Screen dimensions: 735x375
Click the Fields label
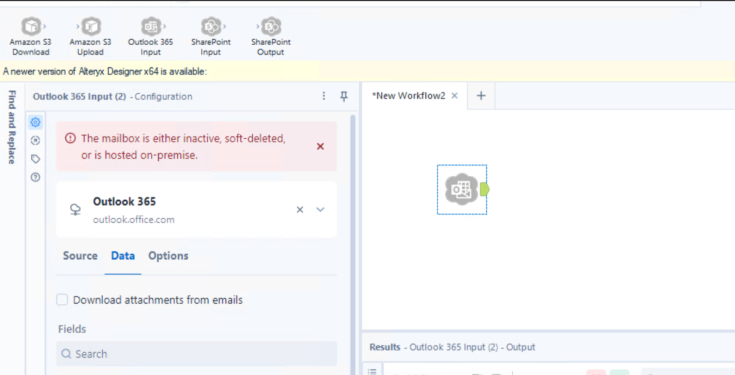point(72,329)
